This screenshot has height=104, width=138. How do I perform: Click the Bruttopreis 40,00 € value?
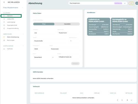click(130, 34)
